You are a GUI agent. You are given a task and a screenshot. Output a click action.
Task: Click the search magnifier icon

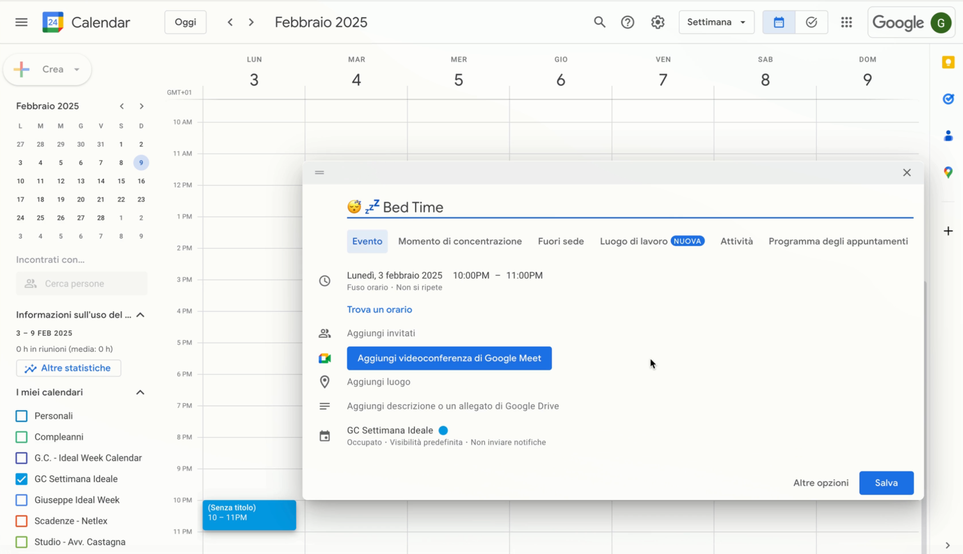599,22
